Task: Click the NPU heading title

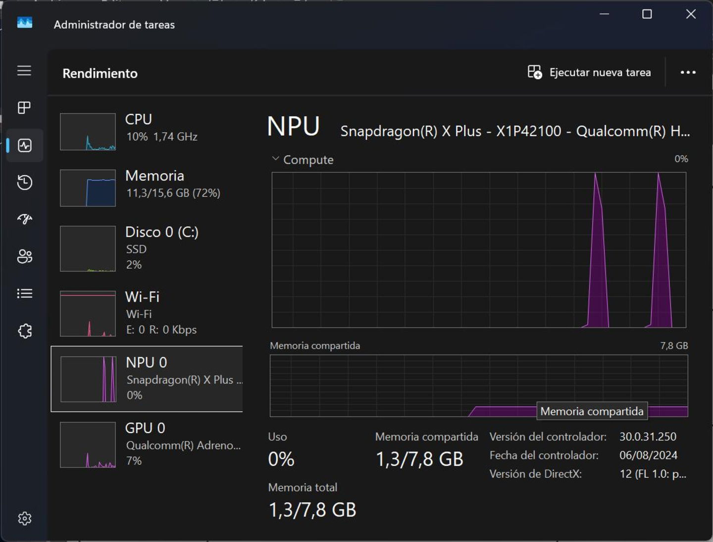Action: (293, 126)
